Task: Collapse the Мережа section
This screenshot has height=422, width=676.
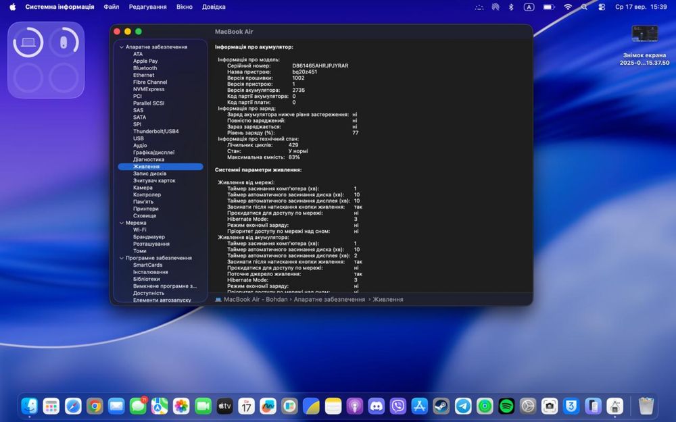Action: (122, 223)
